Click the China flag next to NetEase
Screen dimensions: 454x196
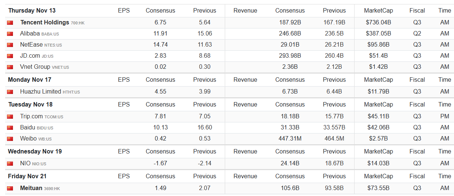tap(10, 45)
